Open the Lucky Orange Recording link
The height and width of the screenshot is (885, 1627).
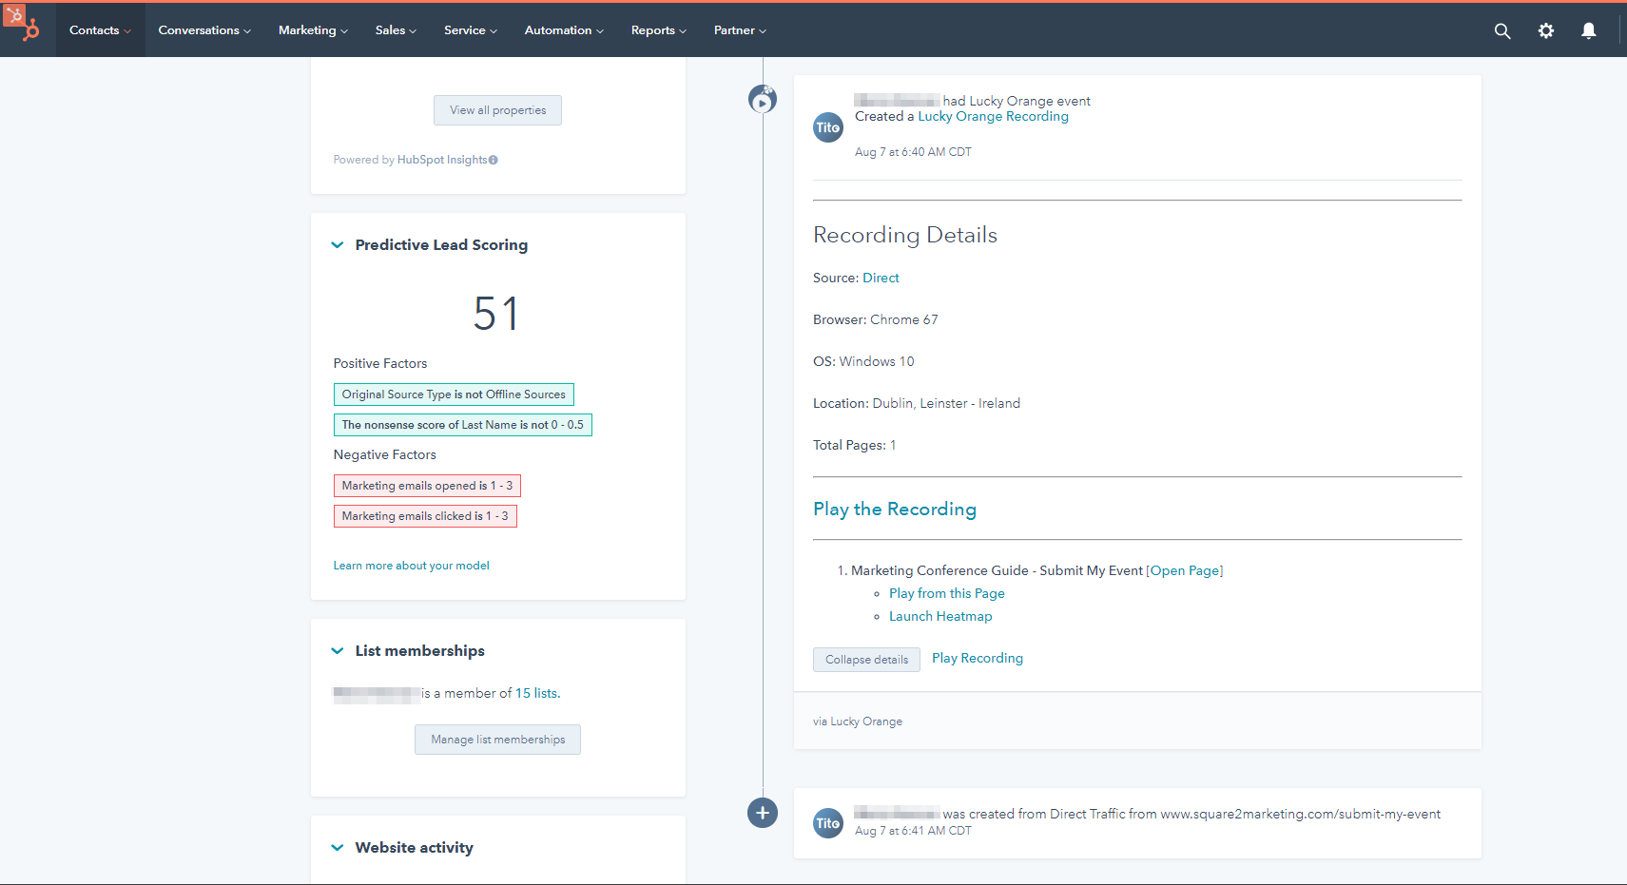click(993, 117)
